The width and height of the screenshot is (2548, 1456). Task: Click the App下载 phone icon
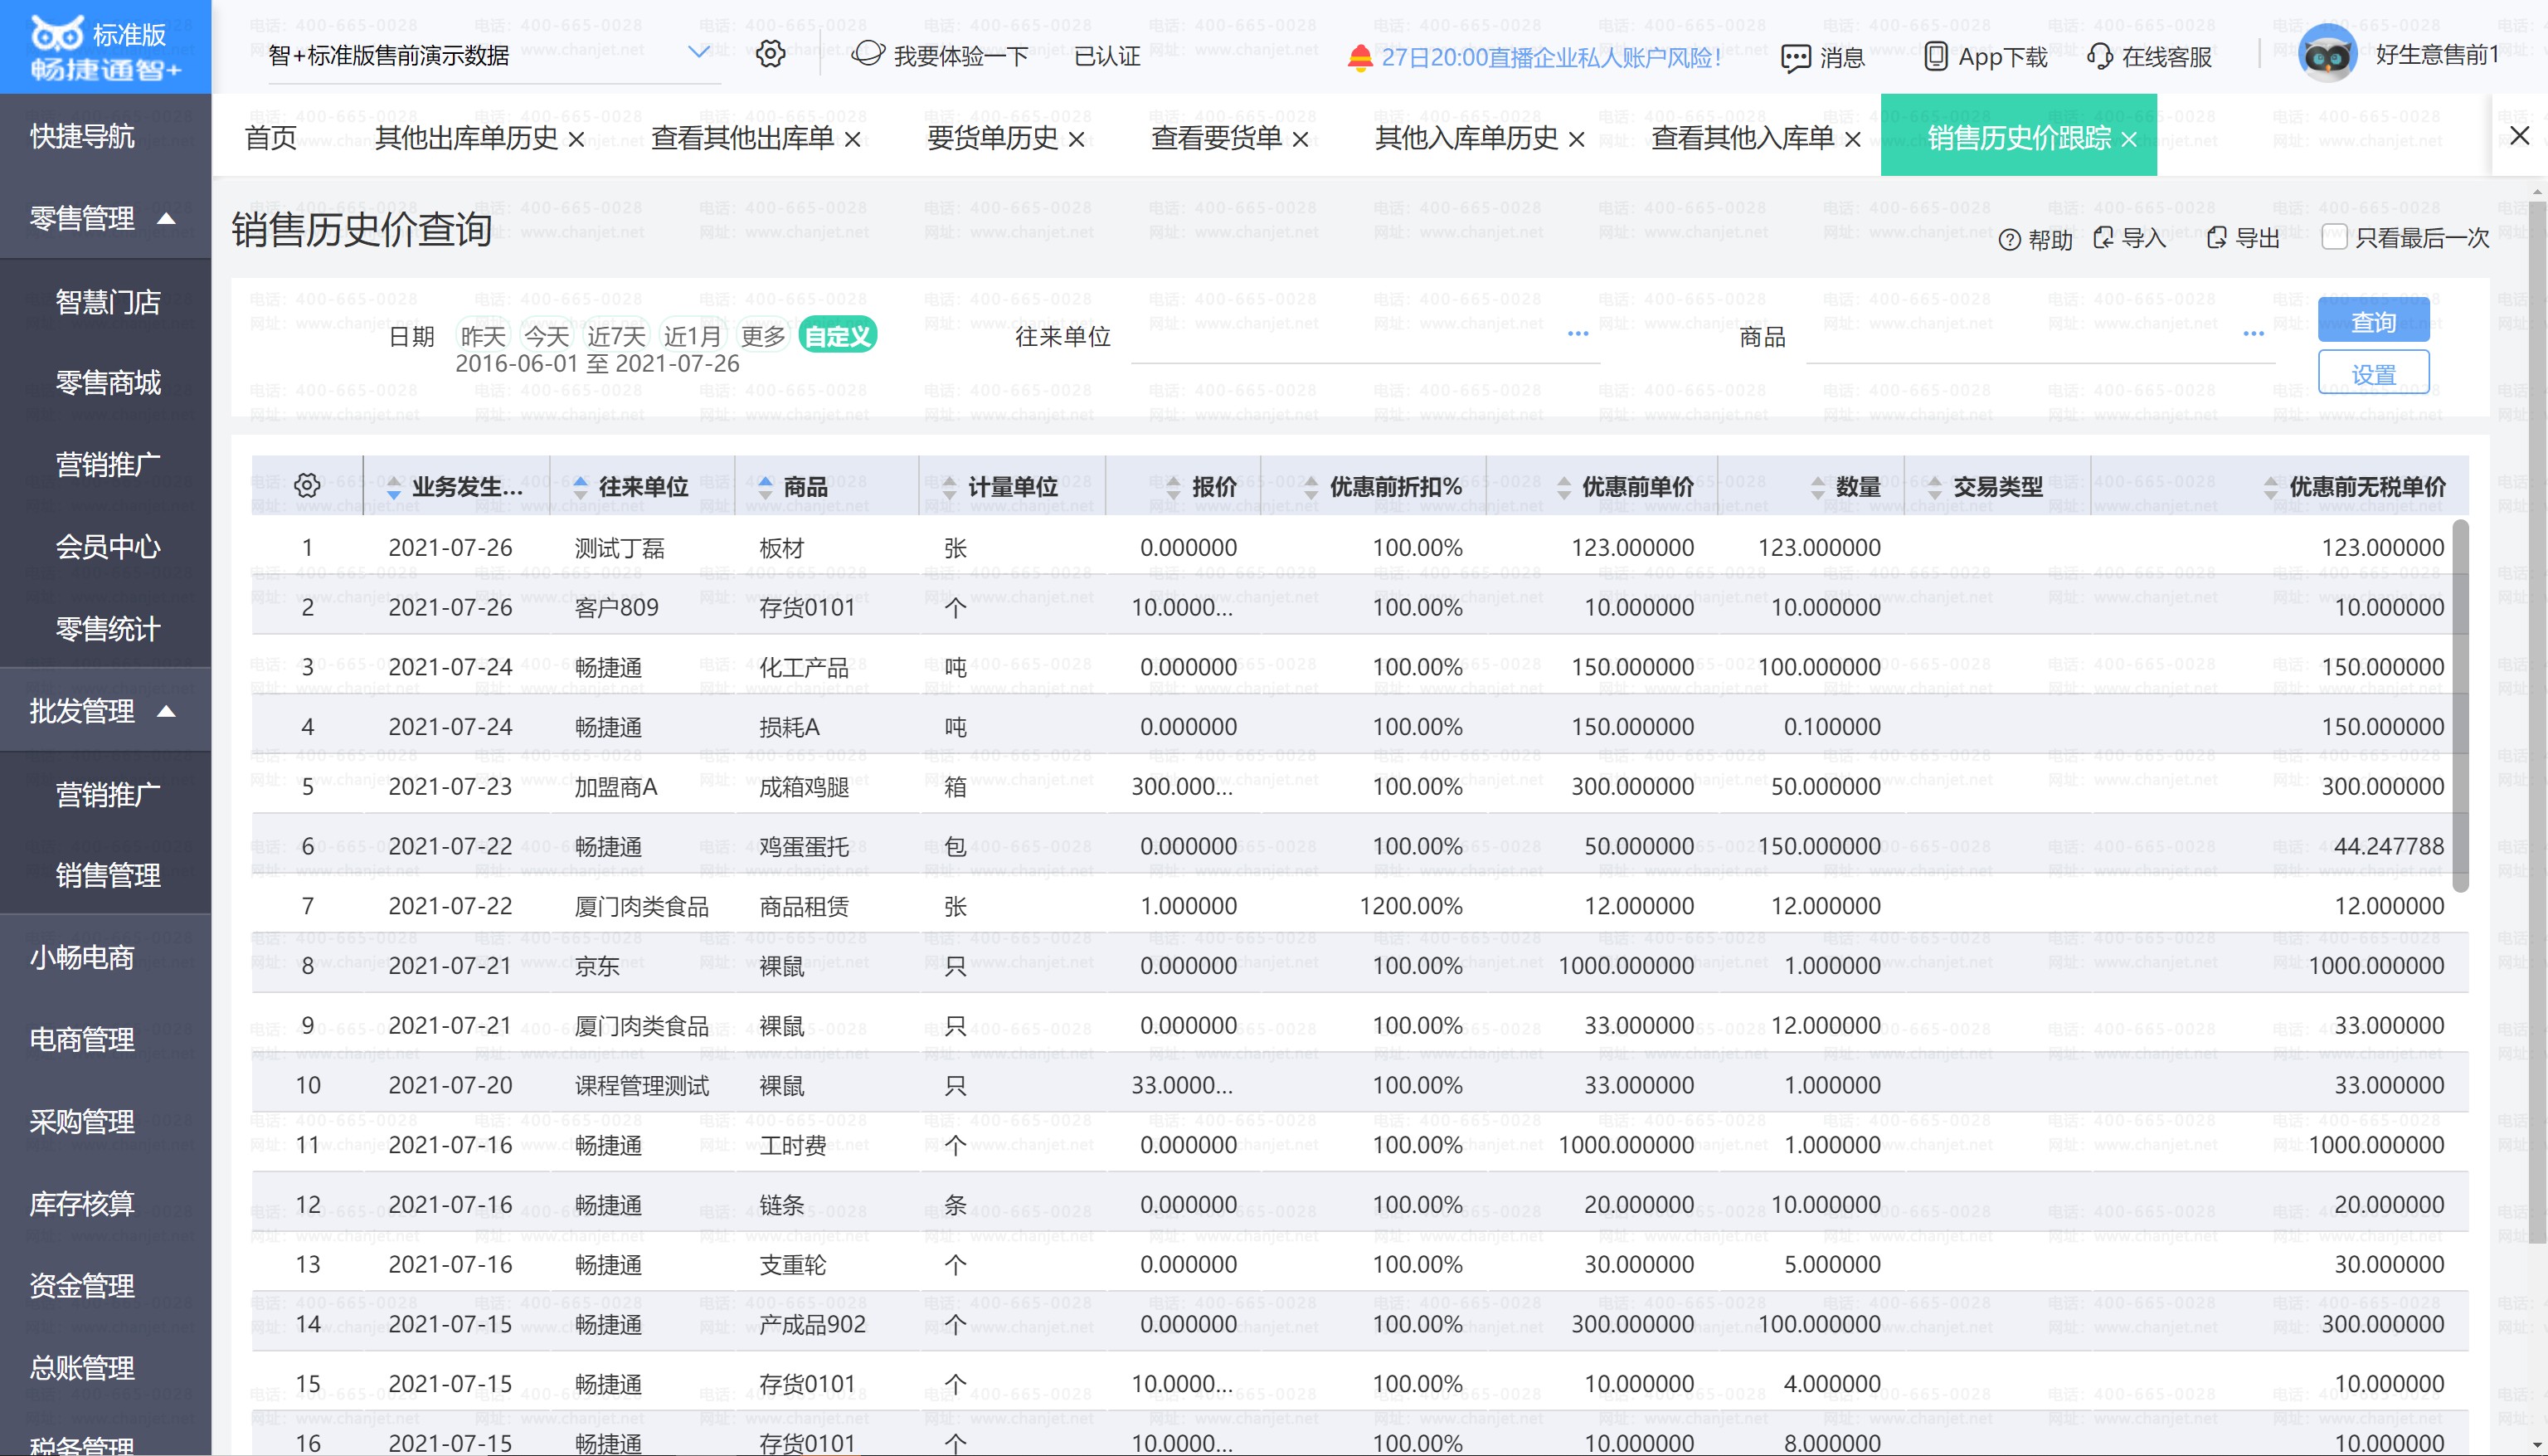point(1935,57)
